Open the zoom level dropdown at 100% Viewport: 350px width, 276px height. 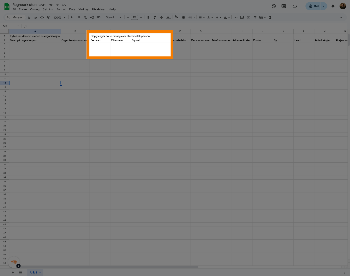pyautogui.click(x=60, y=17)
